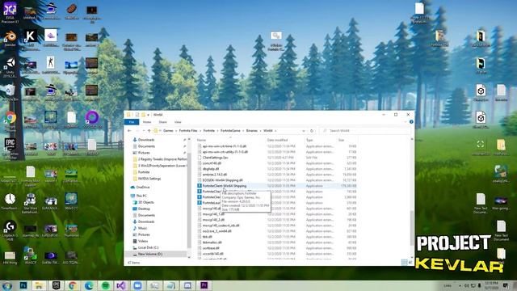Image resolution: width=517 pixels, height=291 pixels.
Task: Open Explorer help question mark icon
Action: pos(411,122)
